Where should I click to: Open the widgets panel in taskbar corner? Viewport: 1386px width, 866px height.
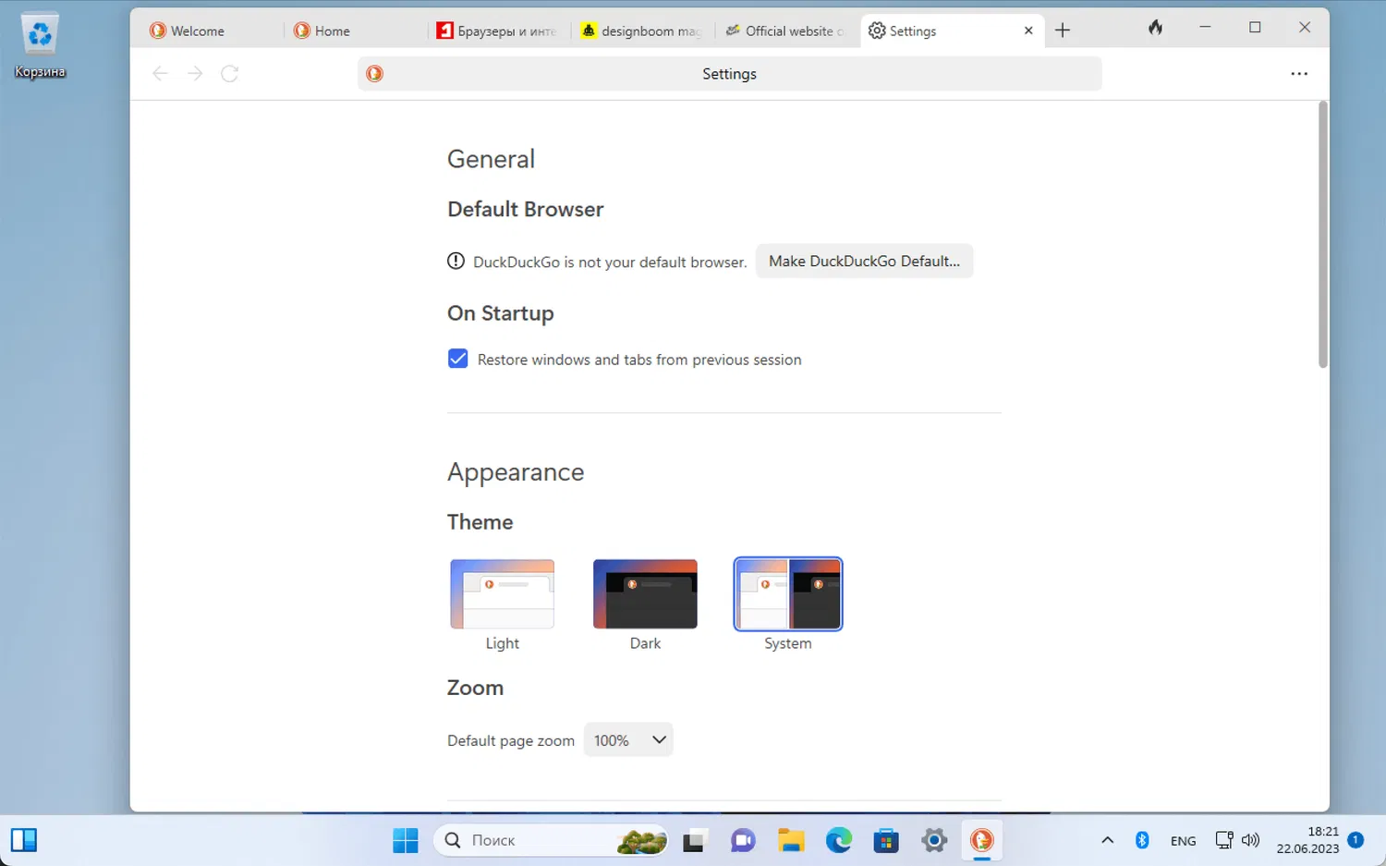click(x=24, y=840)
